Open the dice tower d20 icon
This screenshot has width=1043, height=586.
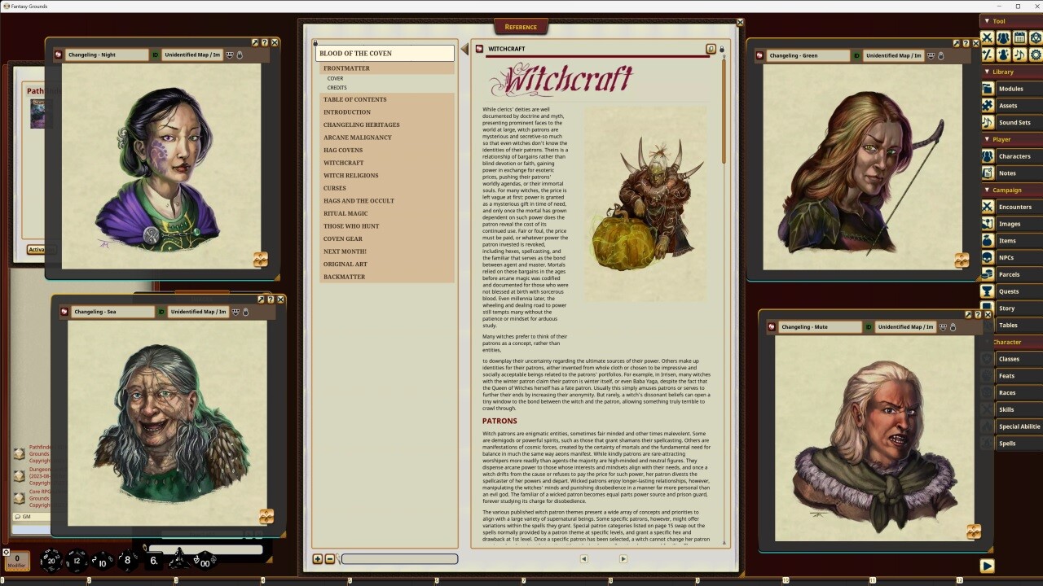1035,37
